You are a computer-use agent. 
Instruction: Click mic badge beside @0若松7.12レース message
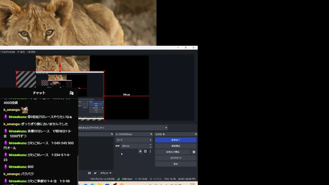click(x=6, y=117)
